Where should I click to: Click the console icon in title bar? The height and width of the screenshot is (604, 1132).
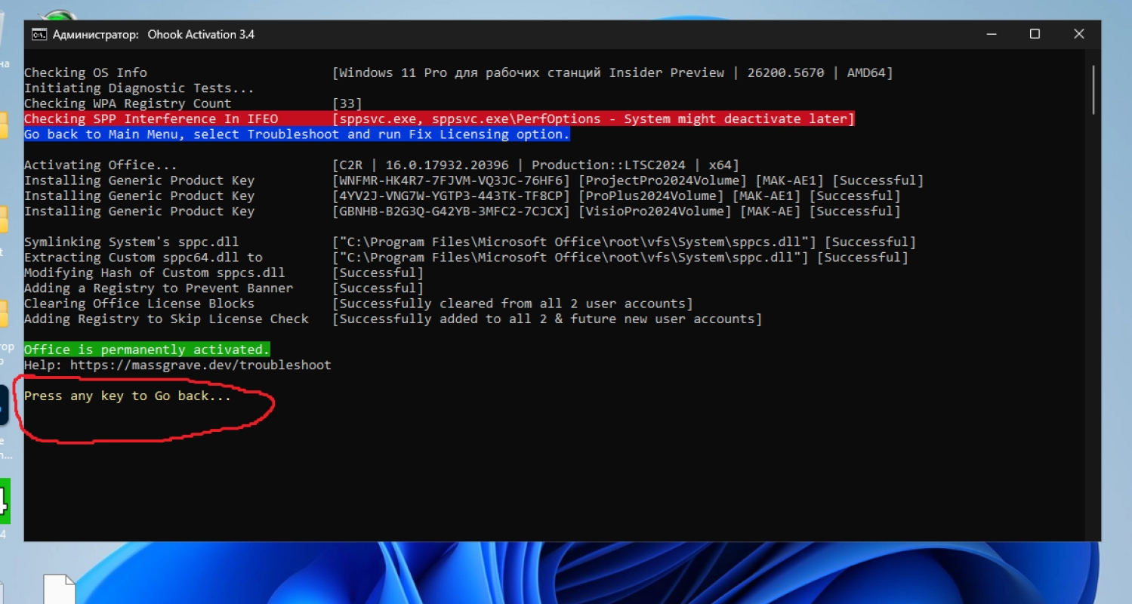coord(38,35)
